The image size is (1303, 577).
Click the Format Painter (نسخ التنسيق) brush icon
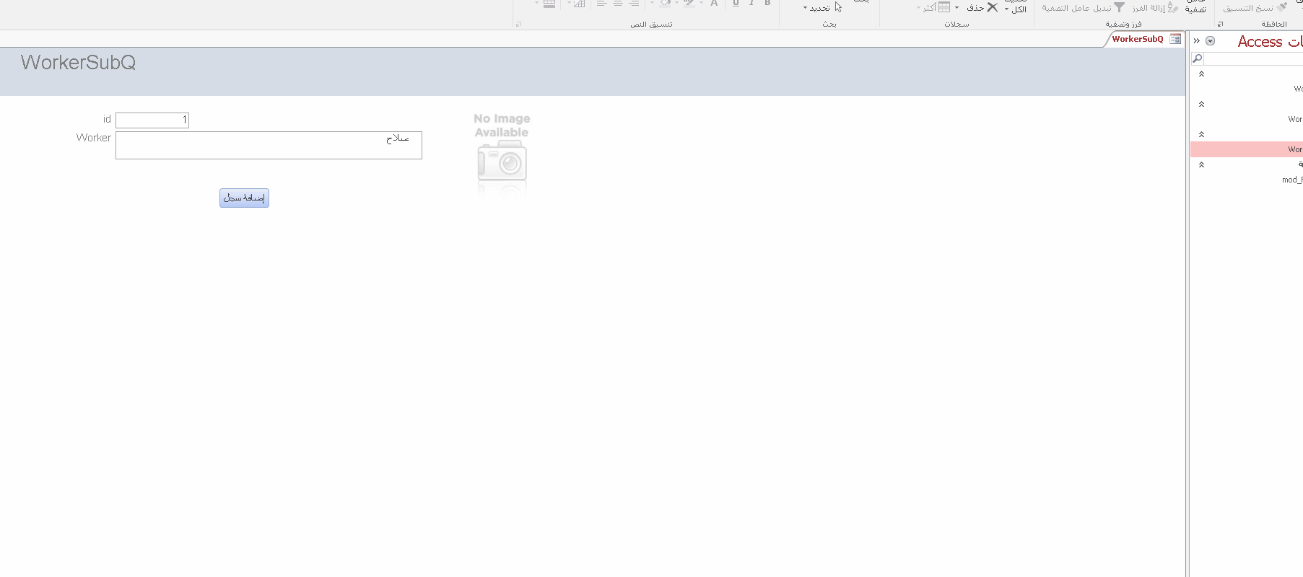click(1282, 7)
